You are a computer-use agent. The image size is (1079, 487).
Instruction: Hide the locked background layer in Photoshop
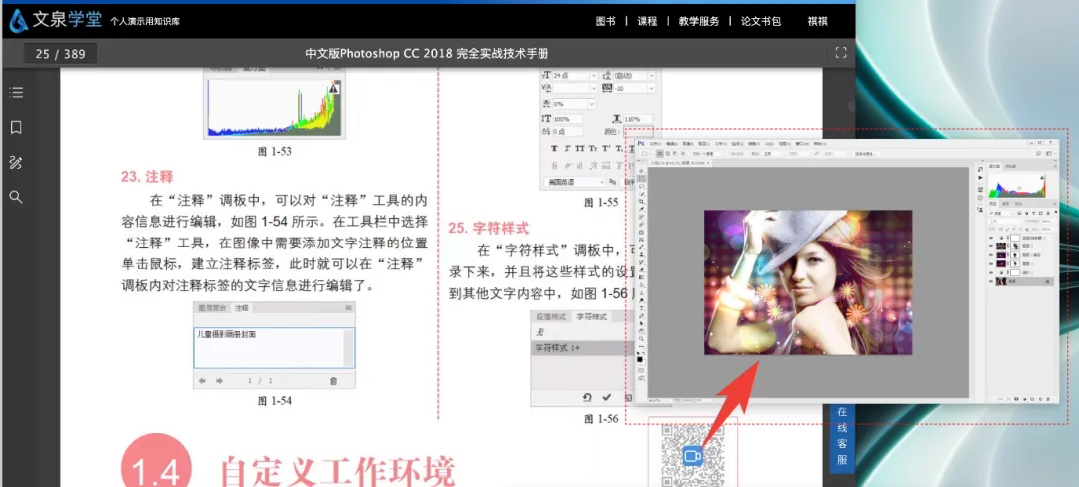coord(991,281)
